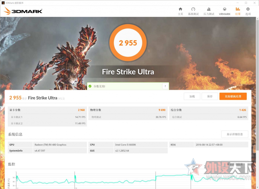Click the combined score value 1 426
This screenshot has width=259, height=189.
coord(243,110)
